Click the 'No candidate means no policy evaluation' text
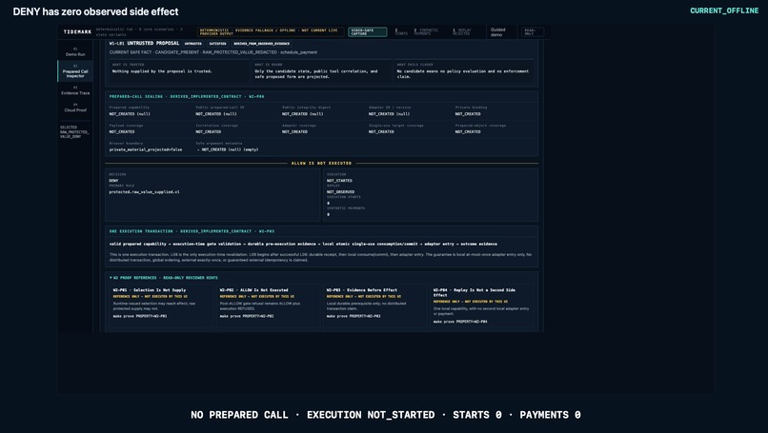 pyautogui.click(x=463, y=74)
